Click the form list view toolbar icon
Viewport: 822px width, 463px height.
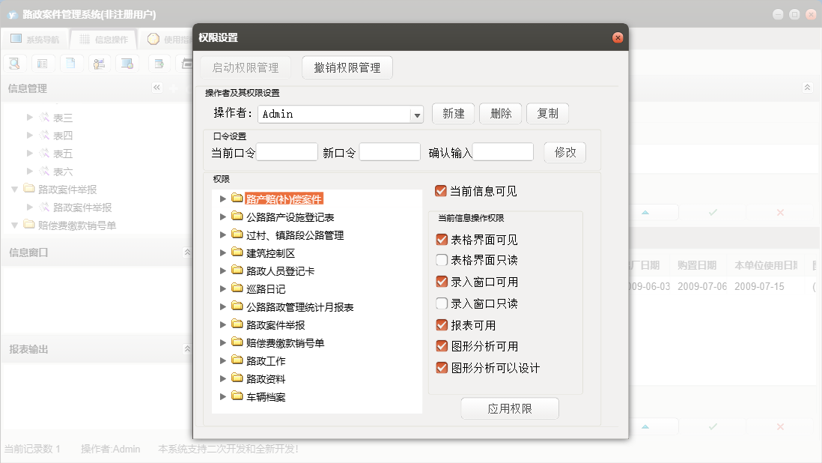point(43,64)
